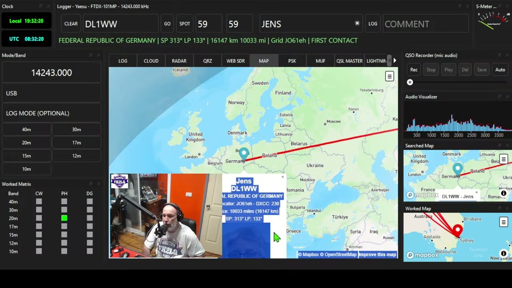Toggle the 30m PH matrix cell
Screen dimensions: 512x288
click(64, 210)
